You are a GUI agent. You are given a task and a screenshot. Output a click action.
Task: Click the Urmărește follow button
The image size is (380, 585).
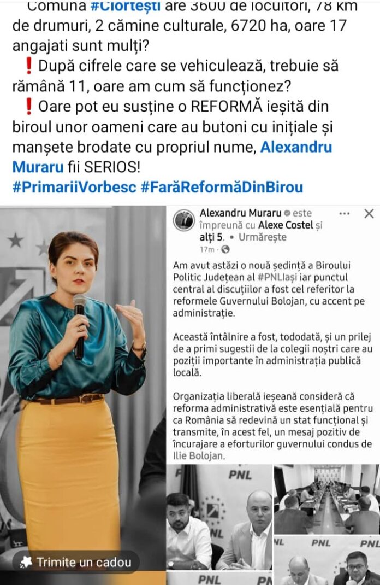pyautogui.click(x=262, y=237)
